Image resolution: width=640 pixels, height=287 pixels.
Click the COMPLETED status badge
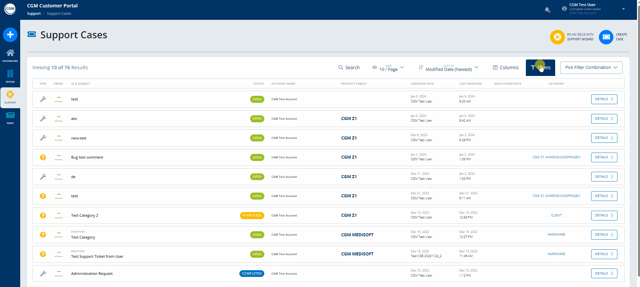252,274
